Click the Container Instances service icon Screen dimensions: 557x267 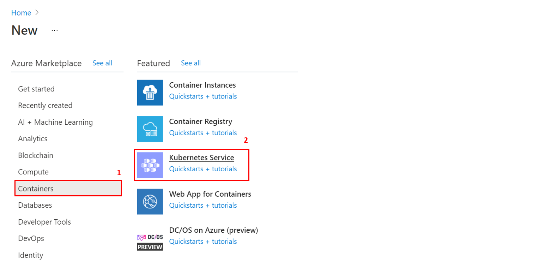(x=150, y=93)
